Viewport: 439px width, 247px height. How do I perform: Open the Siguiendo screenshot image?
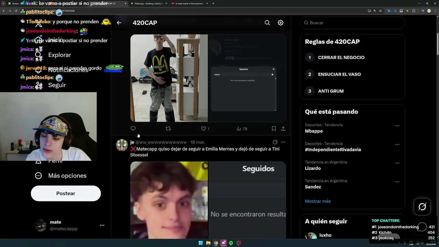[x=247, y=78]
